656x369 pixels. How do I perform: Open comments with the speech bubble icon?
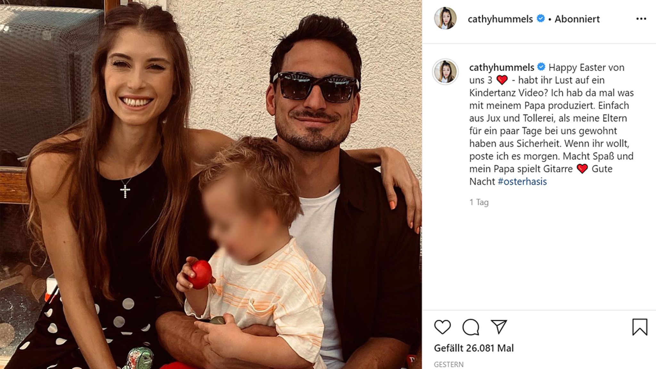[471, 327]
